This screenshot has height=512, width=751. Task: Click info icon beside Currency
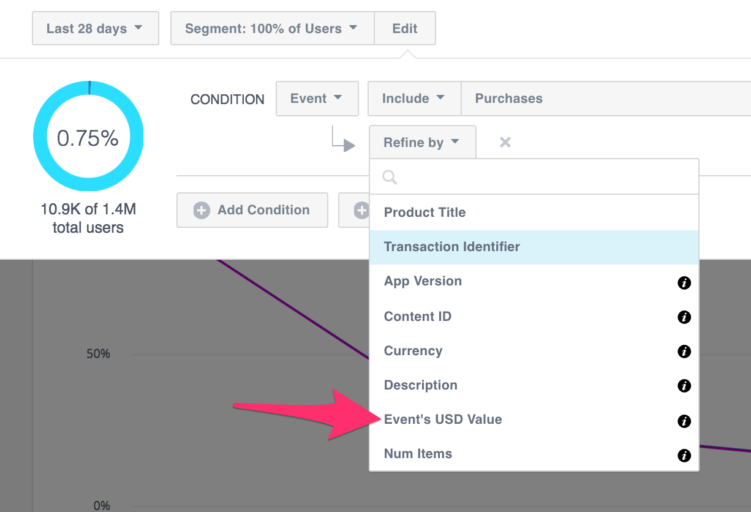(x=684, y=352)
